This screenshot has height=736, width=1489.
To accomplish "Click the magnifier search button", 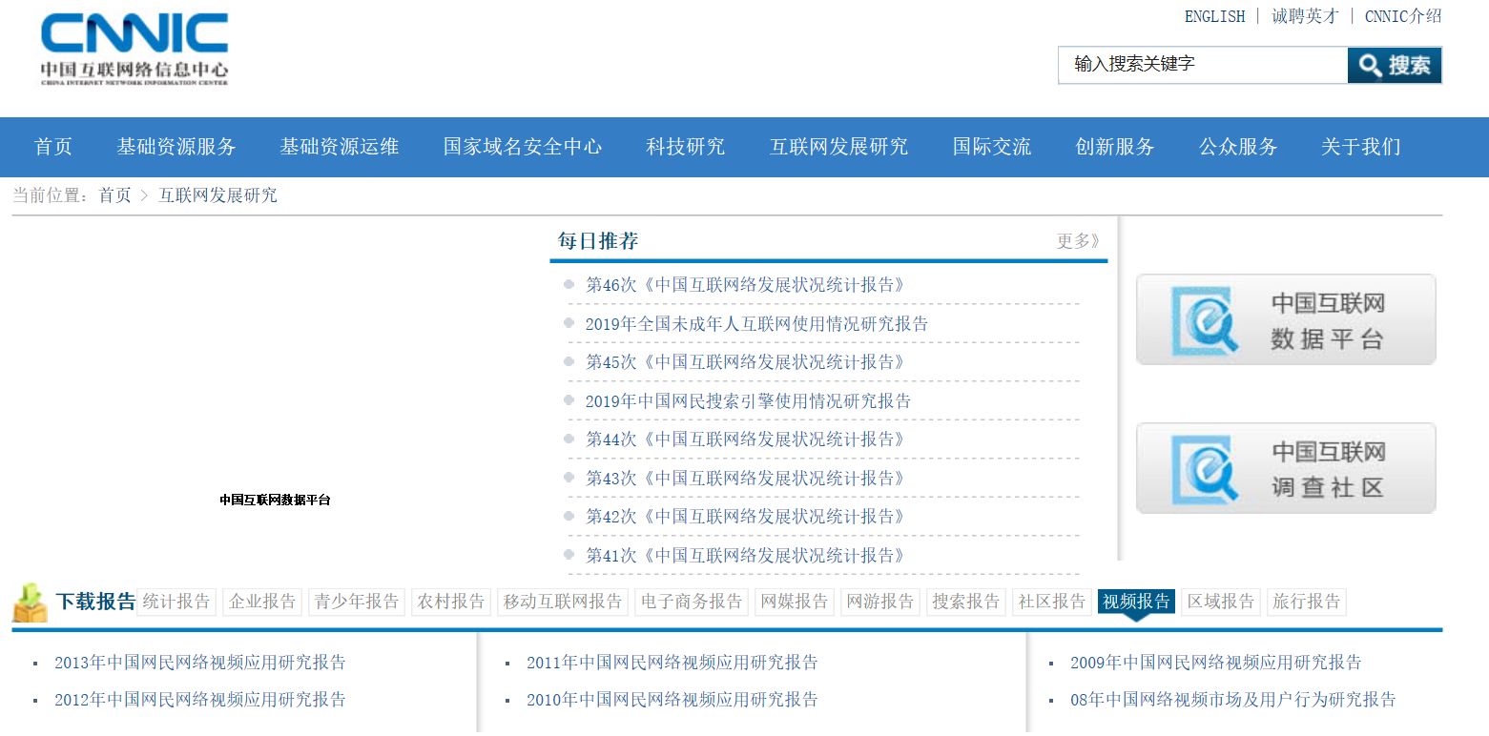I will (1394, 65).
